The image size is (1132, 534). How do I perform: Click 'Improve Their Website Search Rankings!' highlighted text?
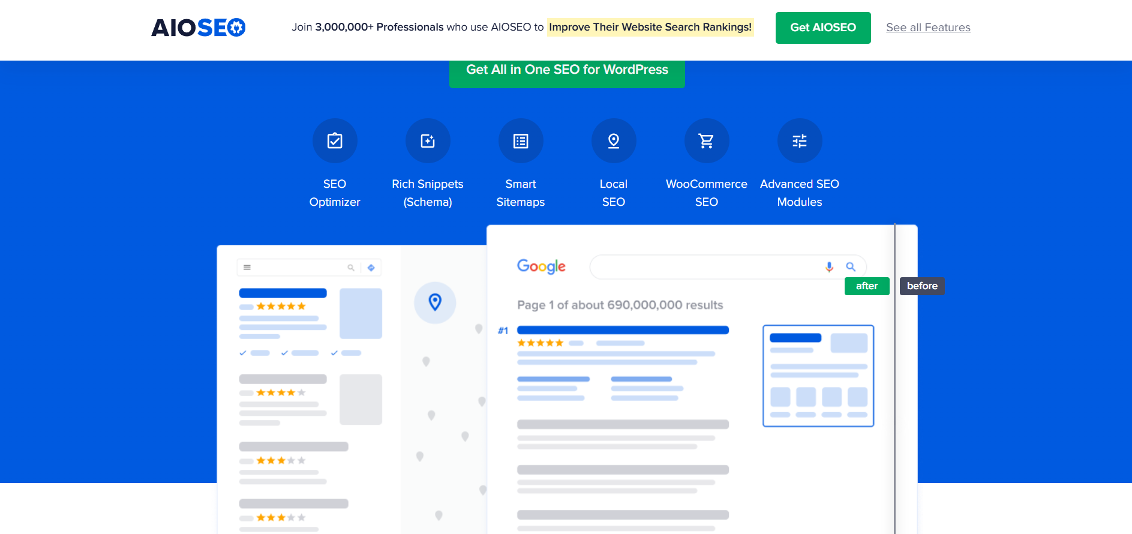point(650,27)
